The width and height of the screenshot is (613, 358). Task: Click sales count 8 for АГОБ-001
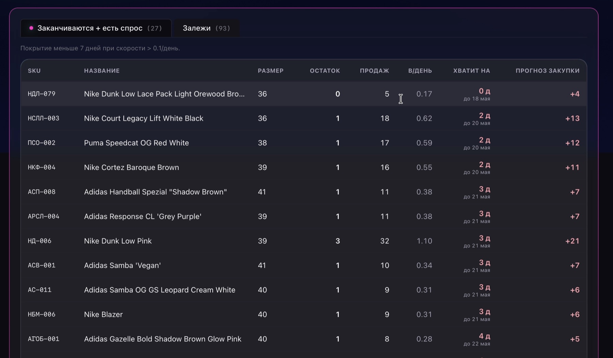pyautogui.click(x=387, y=339)
